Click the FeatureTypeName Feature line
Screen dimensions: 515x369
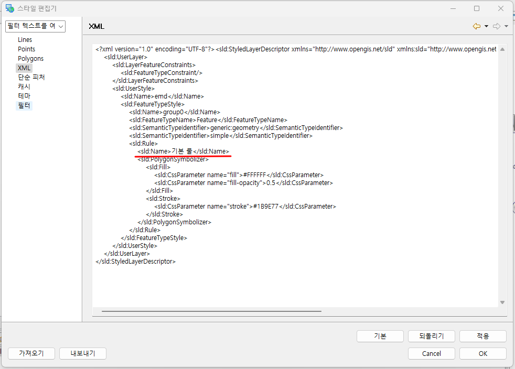click(x=208, y=120)
